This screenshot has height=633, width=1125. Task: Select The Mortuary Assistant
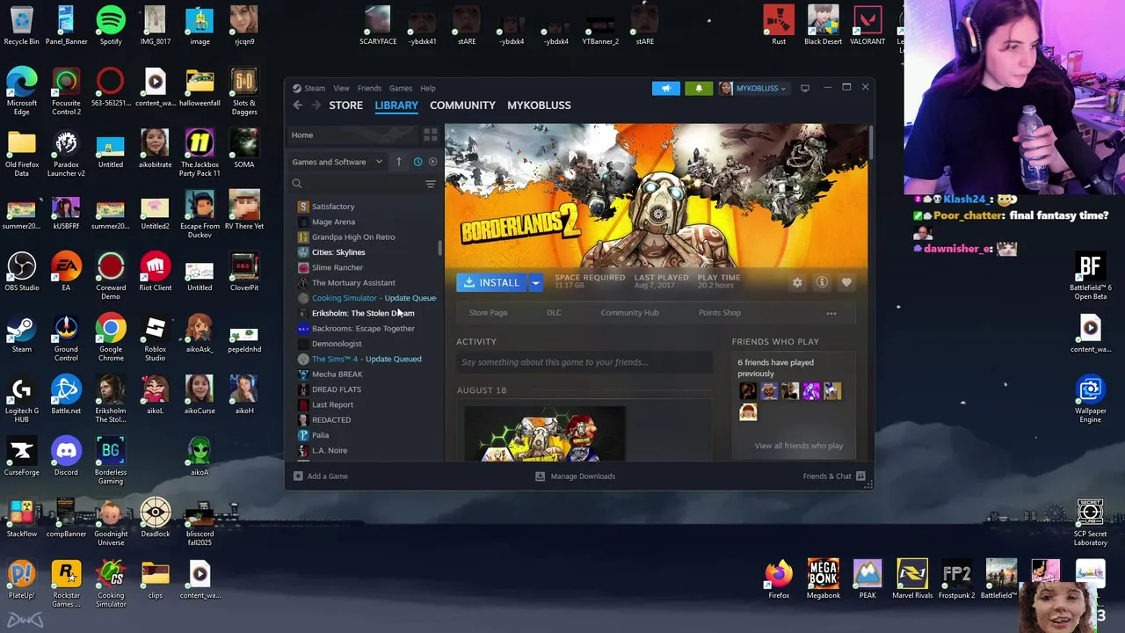pos(353,283)
